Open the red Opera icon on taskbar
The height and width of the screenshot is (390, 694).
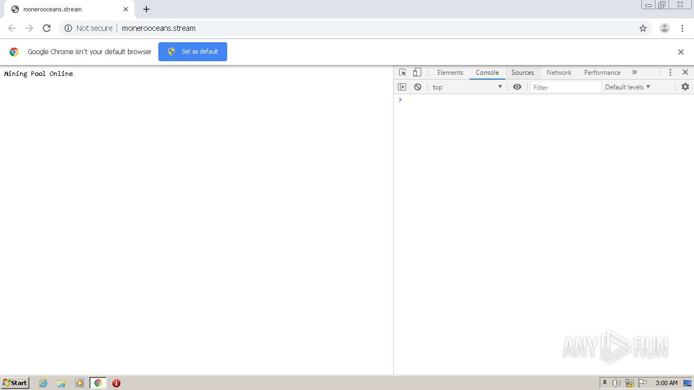116,383
